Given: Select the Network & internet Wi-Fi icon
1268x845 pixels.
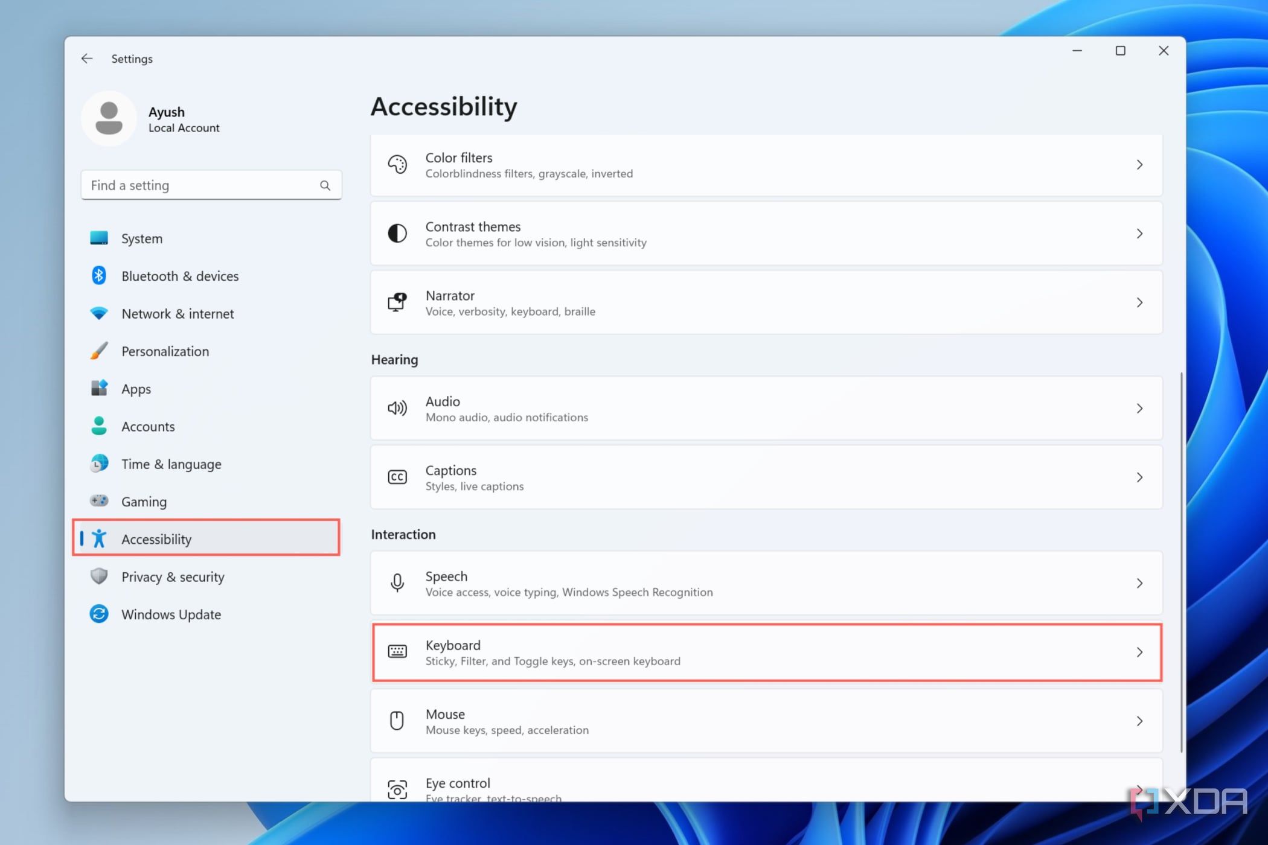Looking at the screenshot, I should pyautogui.click(x=99, y=313).
